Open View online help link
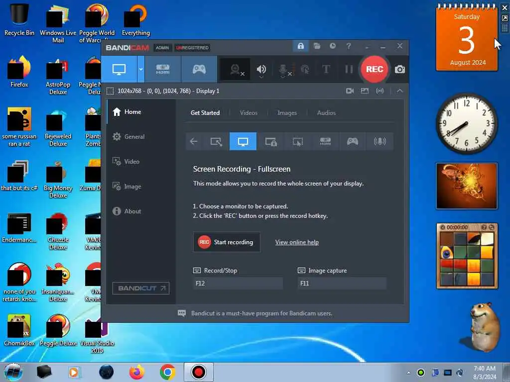 (297, 242)
